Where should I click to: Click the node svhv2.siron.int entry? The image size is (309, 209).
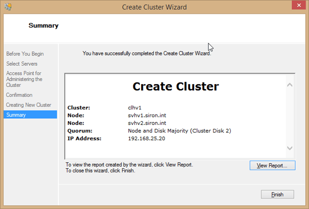148,122
